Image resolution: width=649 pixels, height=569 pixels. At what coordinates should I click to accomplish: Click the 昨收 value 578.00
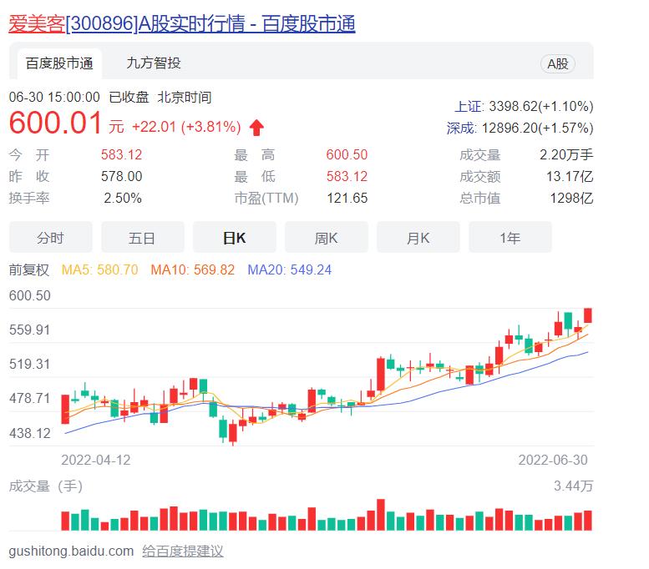pos(121,177)
